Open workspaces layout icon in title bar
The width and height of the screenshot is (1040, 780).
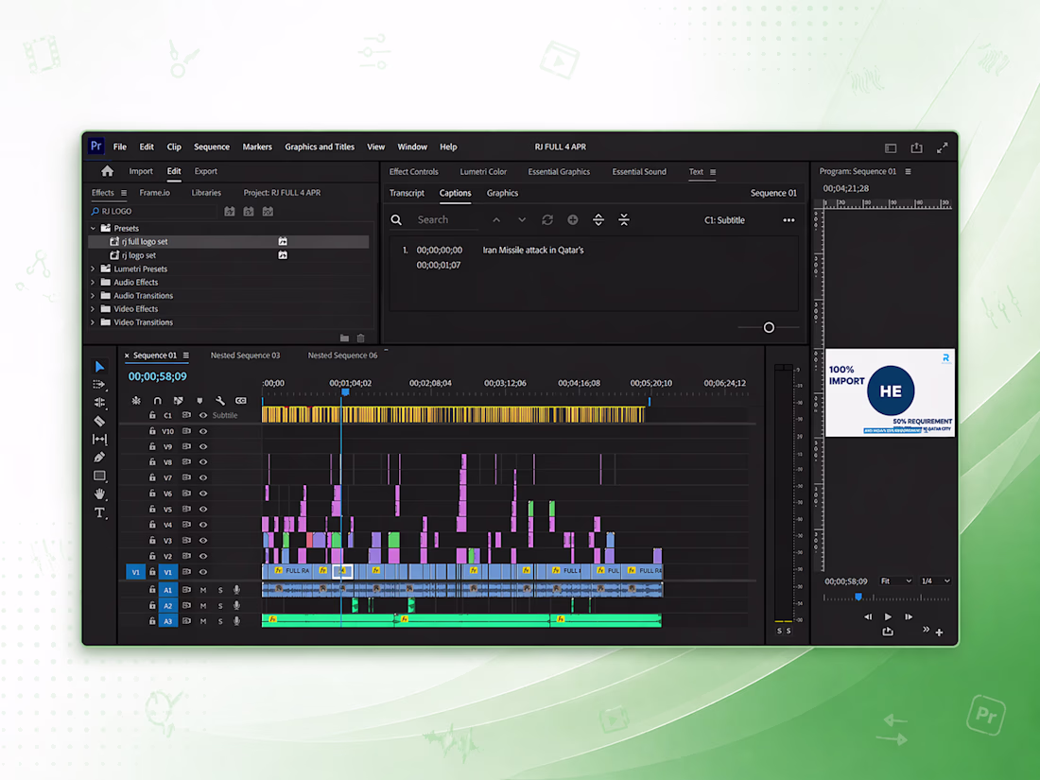[x=891, y=147]
